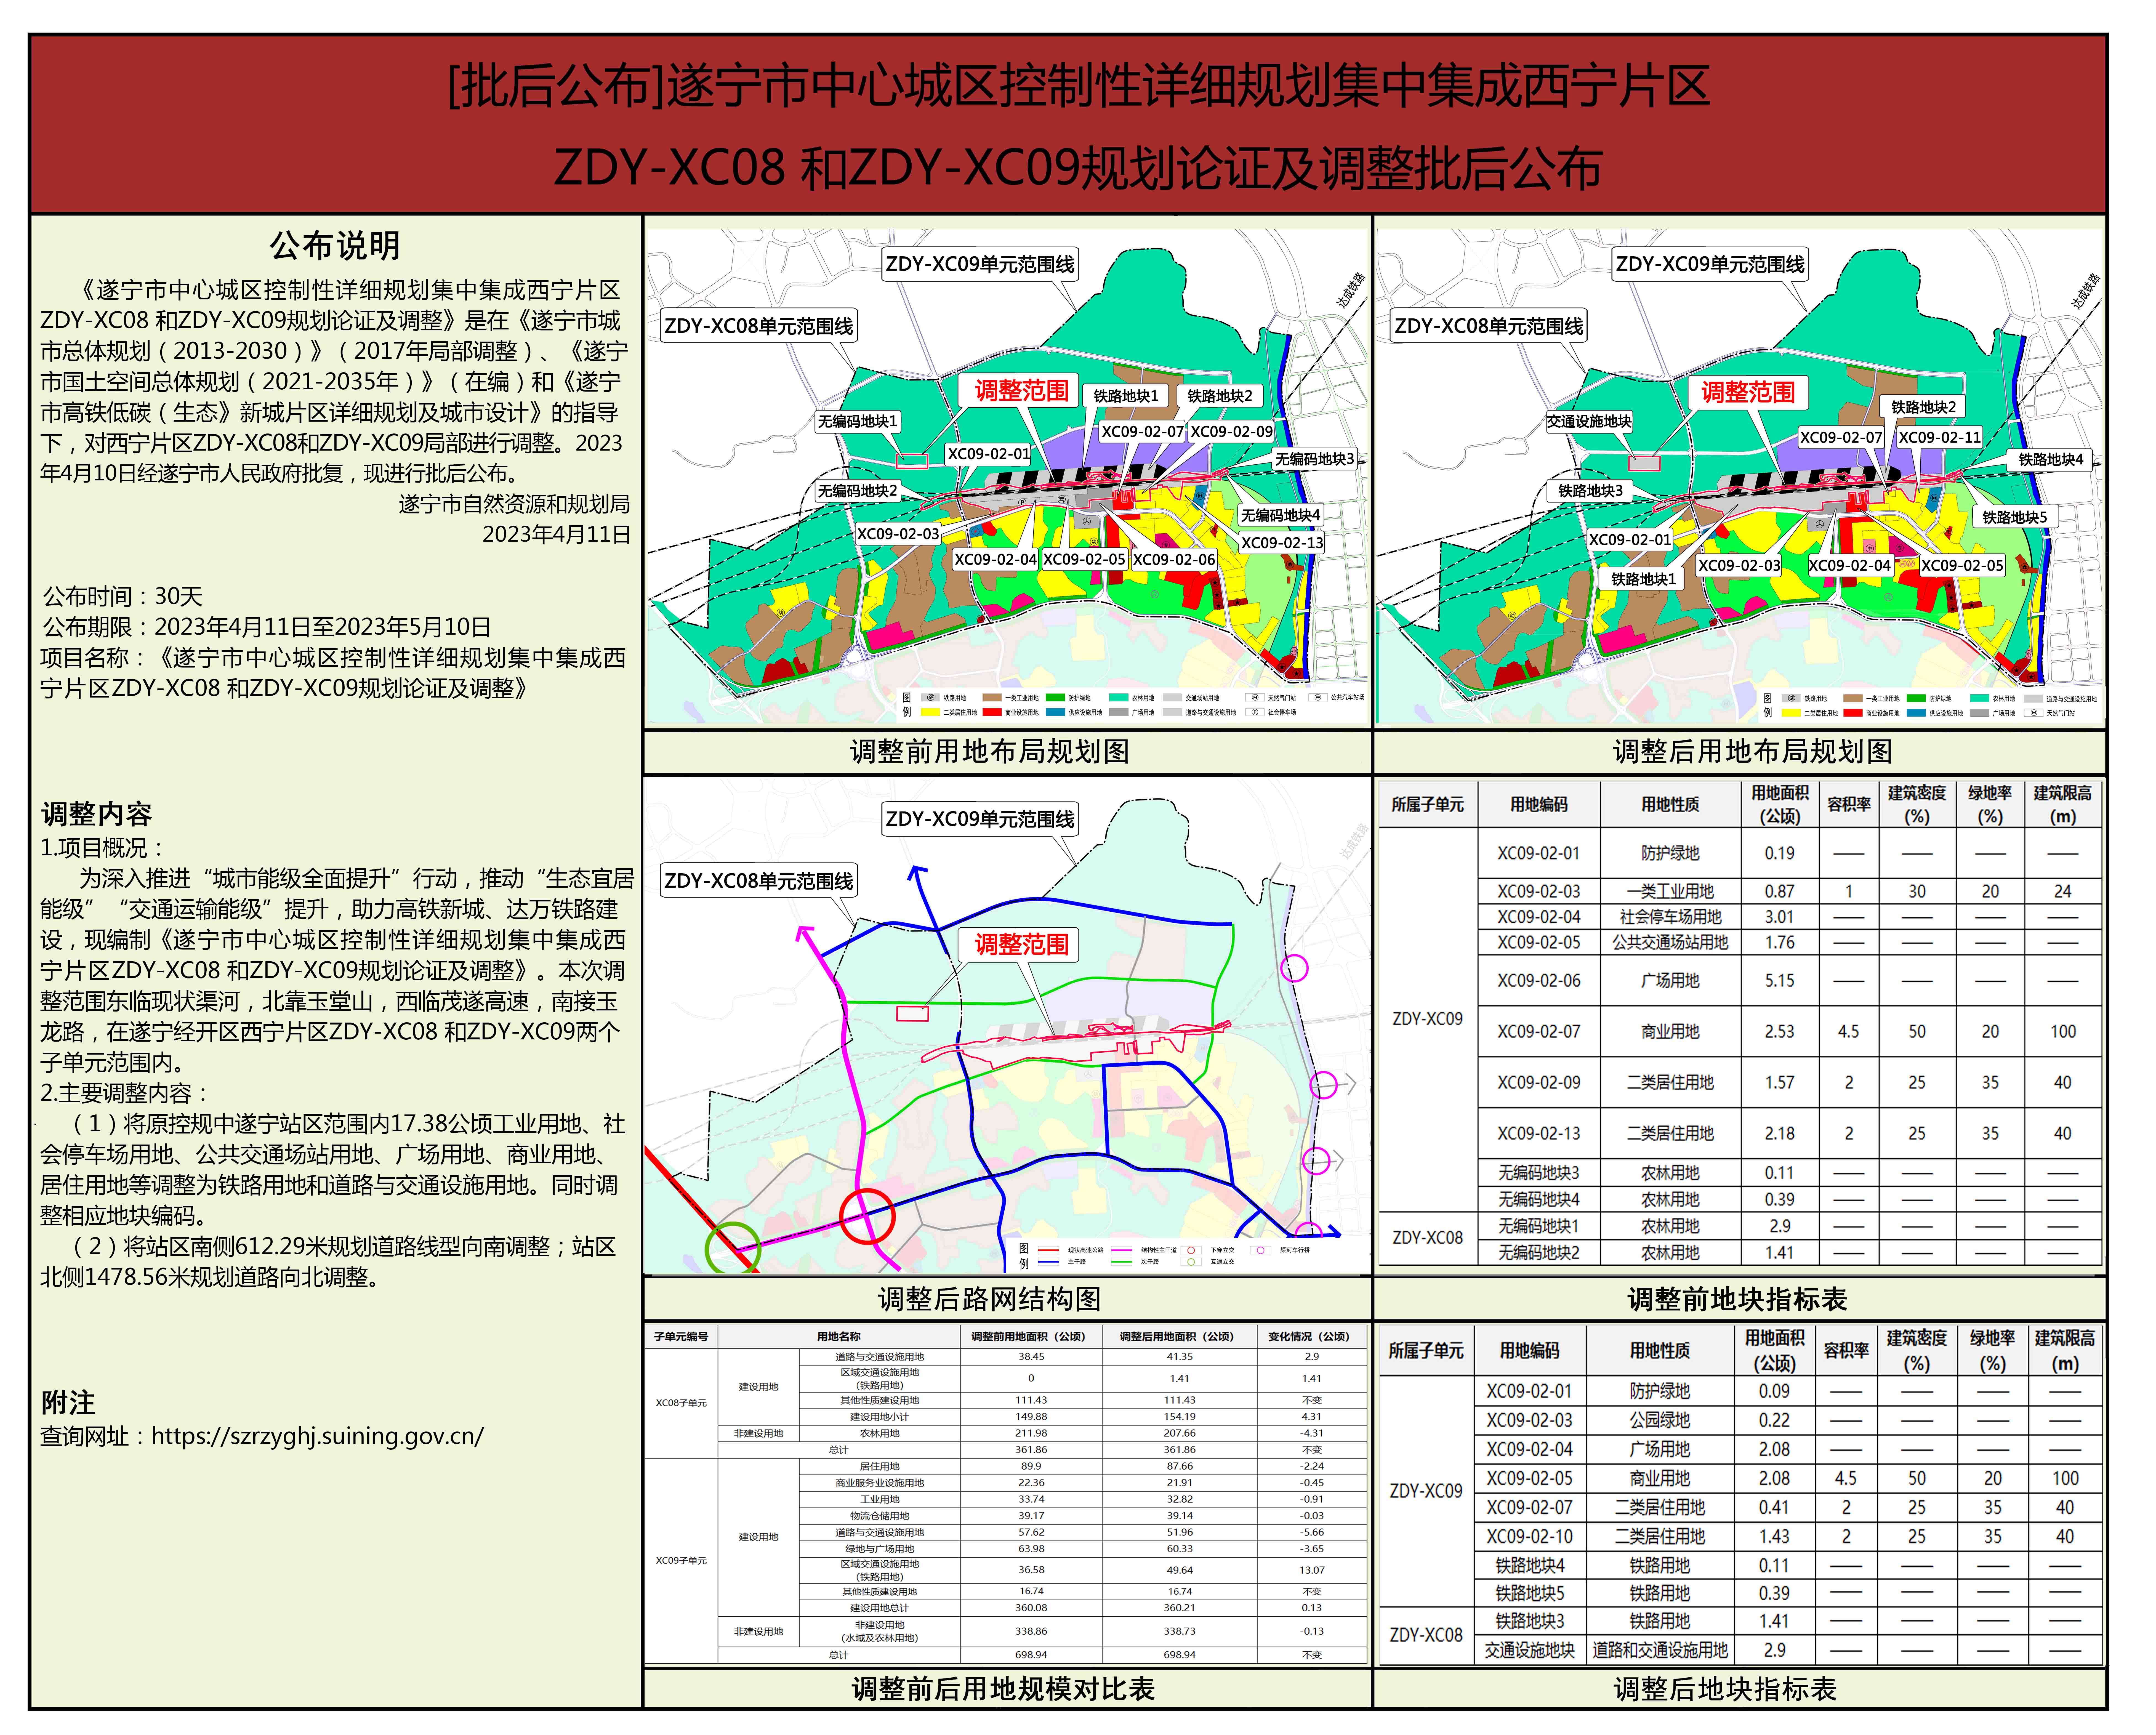Click the 天然气门站 icon in the pre-adjustment legend

1255,698
